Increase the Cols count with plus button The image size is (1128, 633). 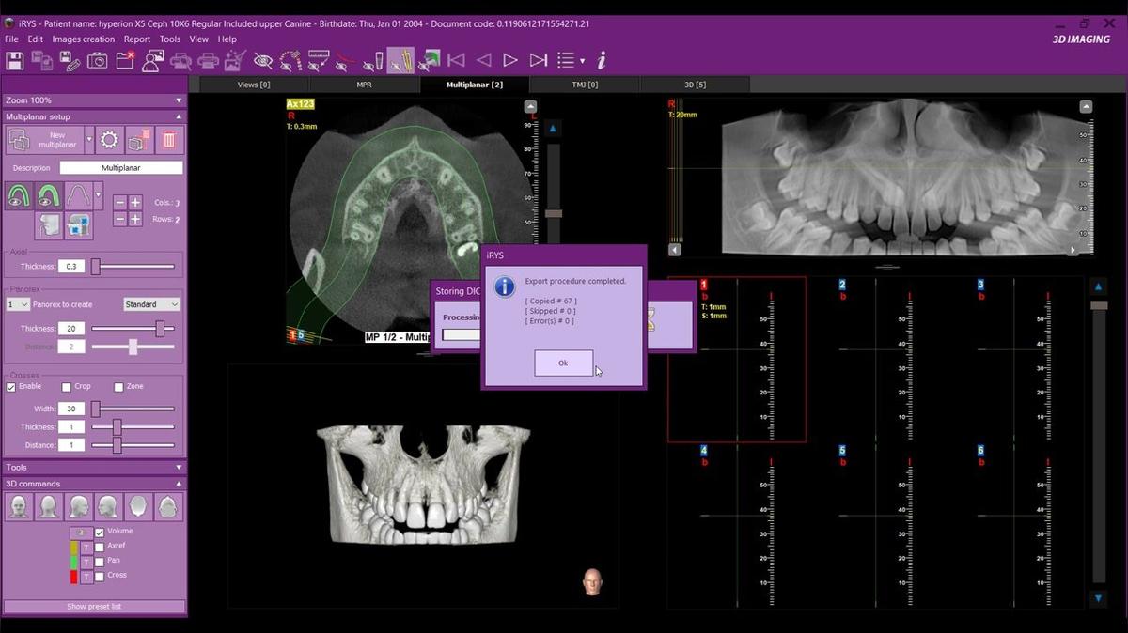[135, 202]
